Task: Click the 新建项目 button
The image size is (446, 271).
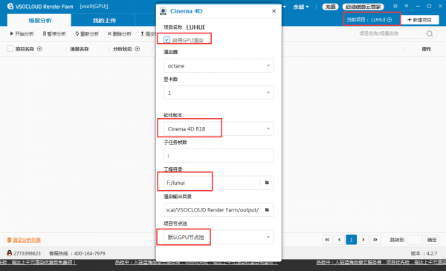Action: point(419,20)
